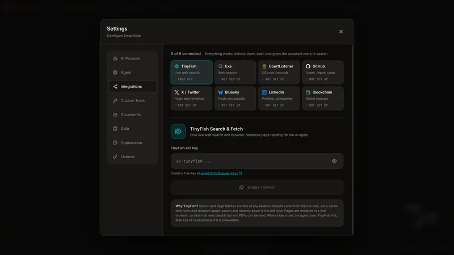Select the CourtListener integration card
Screen dimensions: 454x255
point(279,73)
